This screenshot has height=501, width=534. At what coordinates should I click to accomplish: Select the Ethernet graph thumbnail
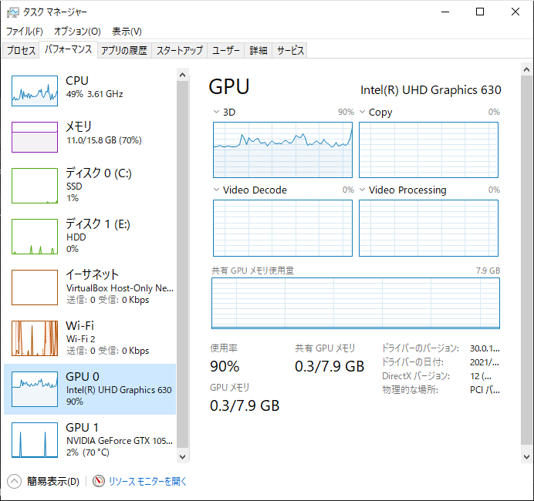[35, 287]
